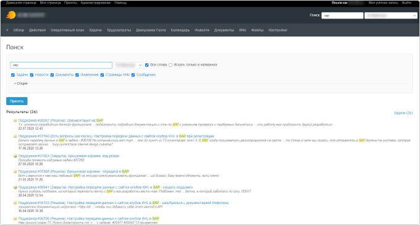Enable 'Искать только в названиях' checkbox
This screenshot has height=225, width=420.
click(170, 65)
